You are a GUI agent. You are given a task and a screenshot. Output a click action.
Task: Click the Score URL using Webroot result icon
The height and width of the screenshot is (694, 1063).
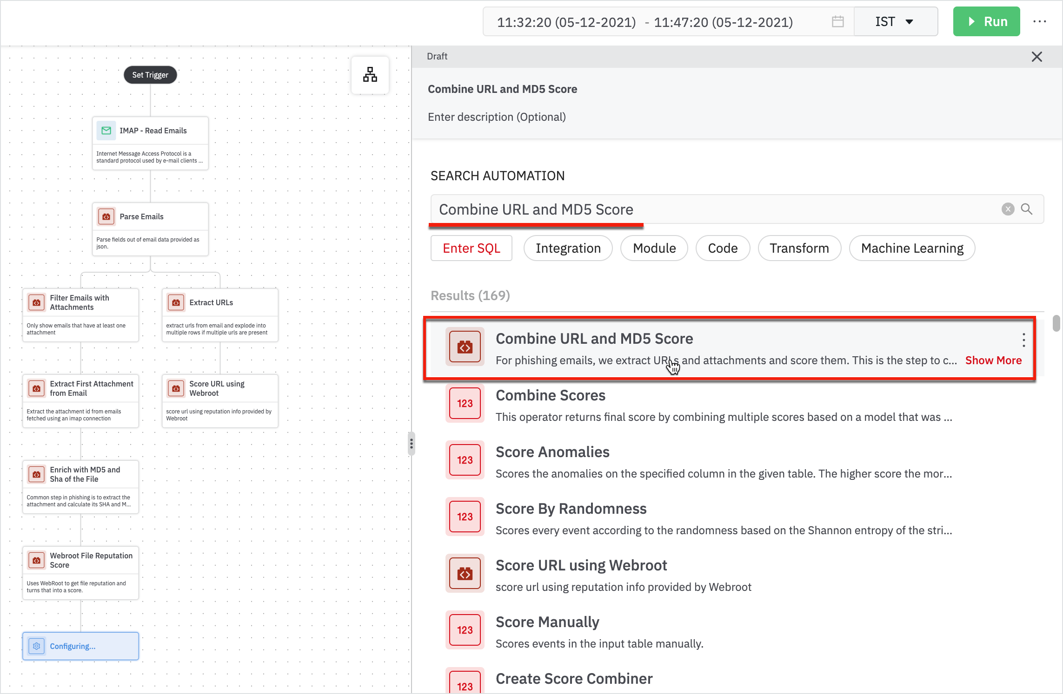(x=465, y=573)
